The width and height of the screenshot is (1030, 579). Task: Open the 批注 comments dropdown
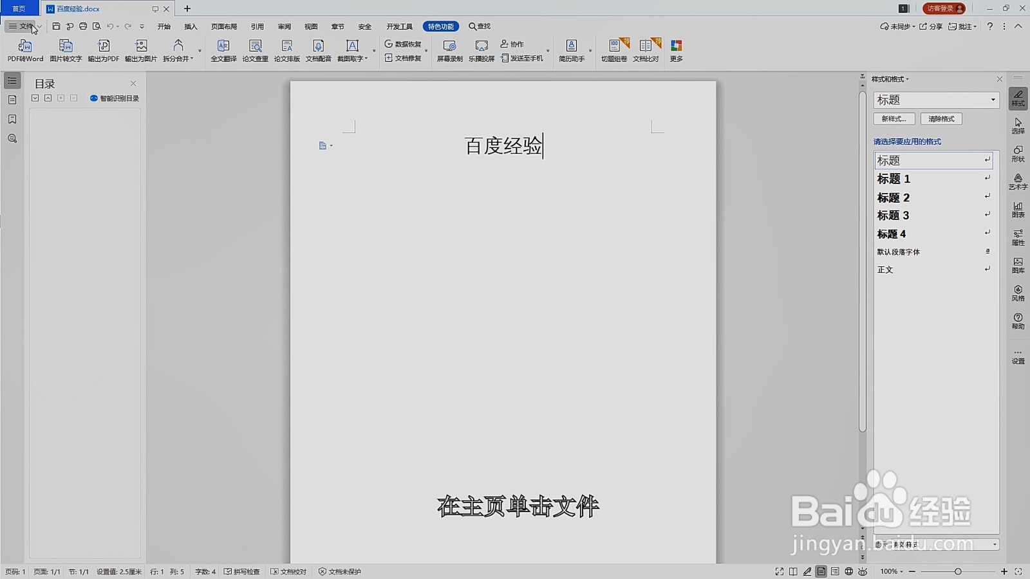962,26
